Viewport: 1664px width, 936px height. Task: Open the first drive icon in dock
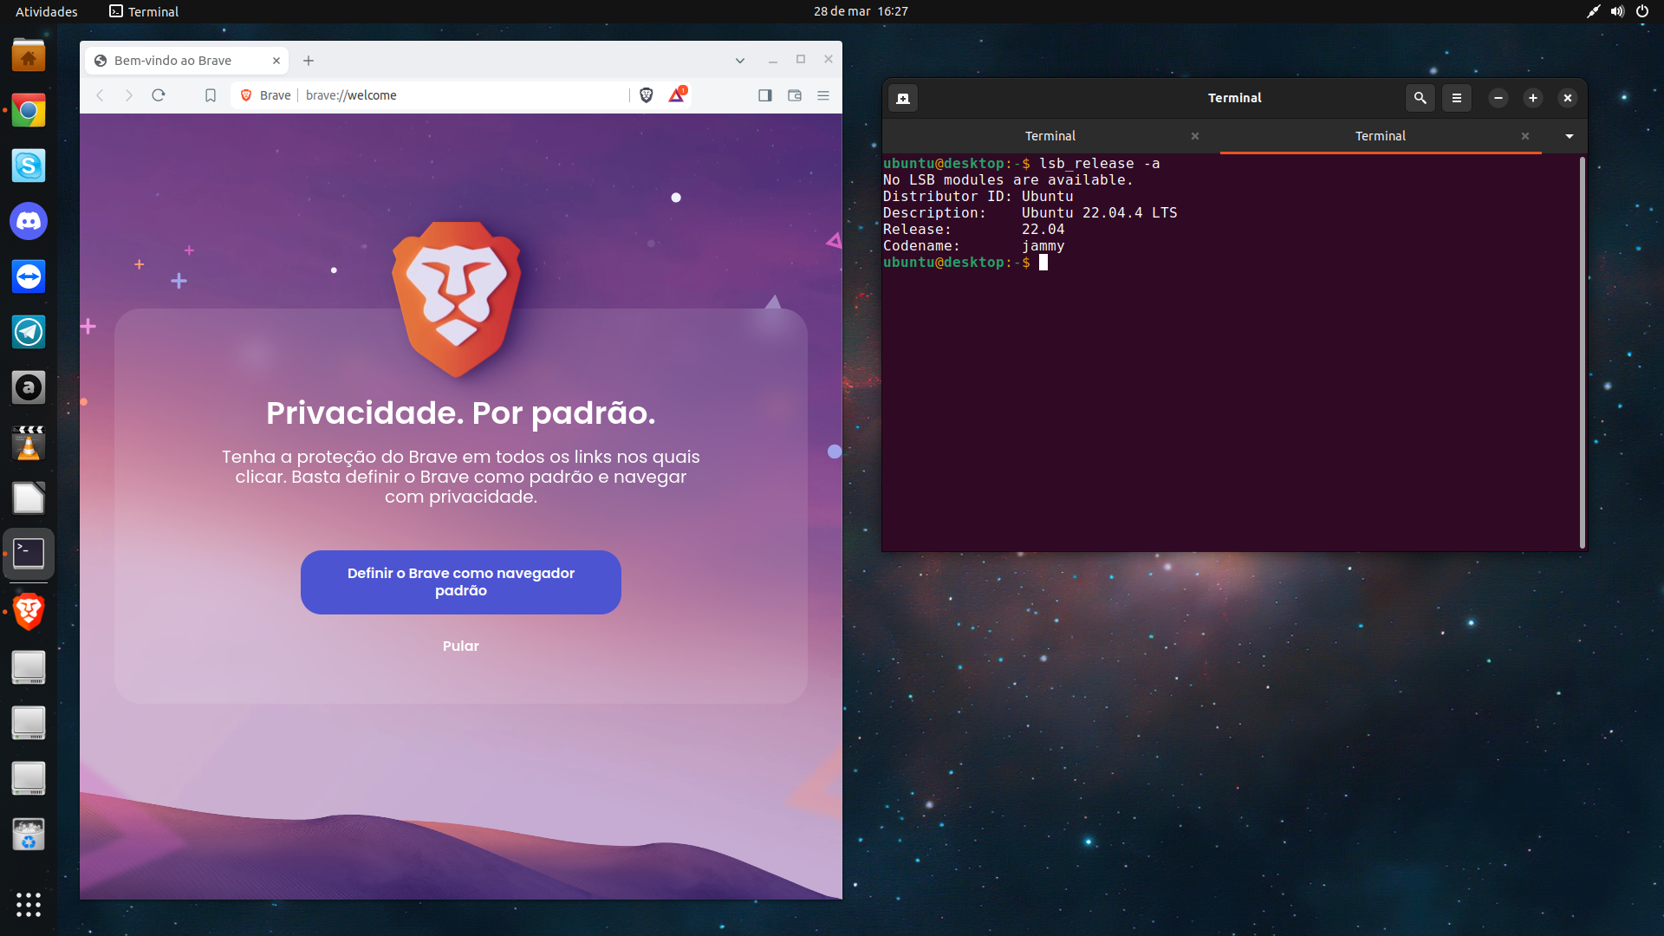[29, 667]
